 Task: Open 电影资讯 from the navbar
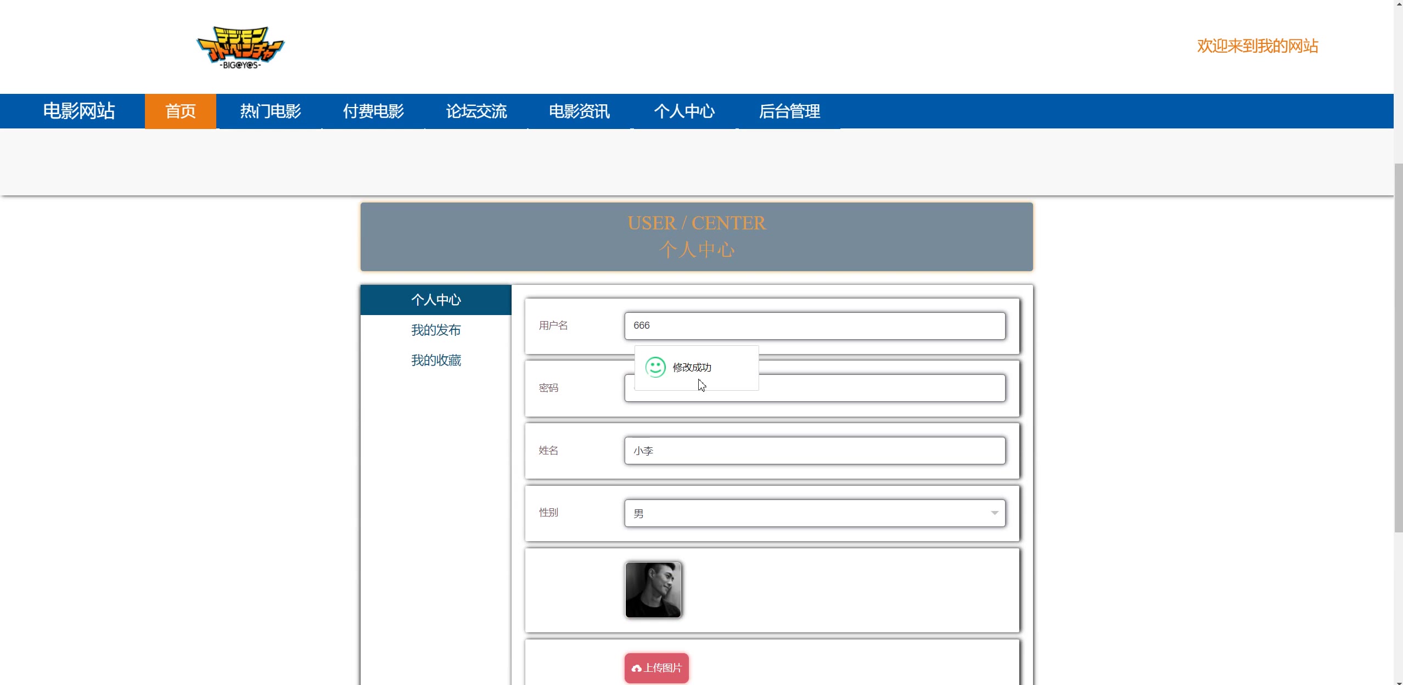pos(579,111)
